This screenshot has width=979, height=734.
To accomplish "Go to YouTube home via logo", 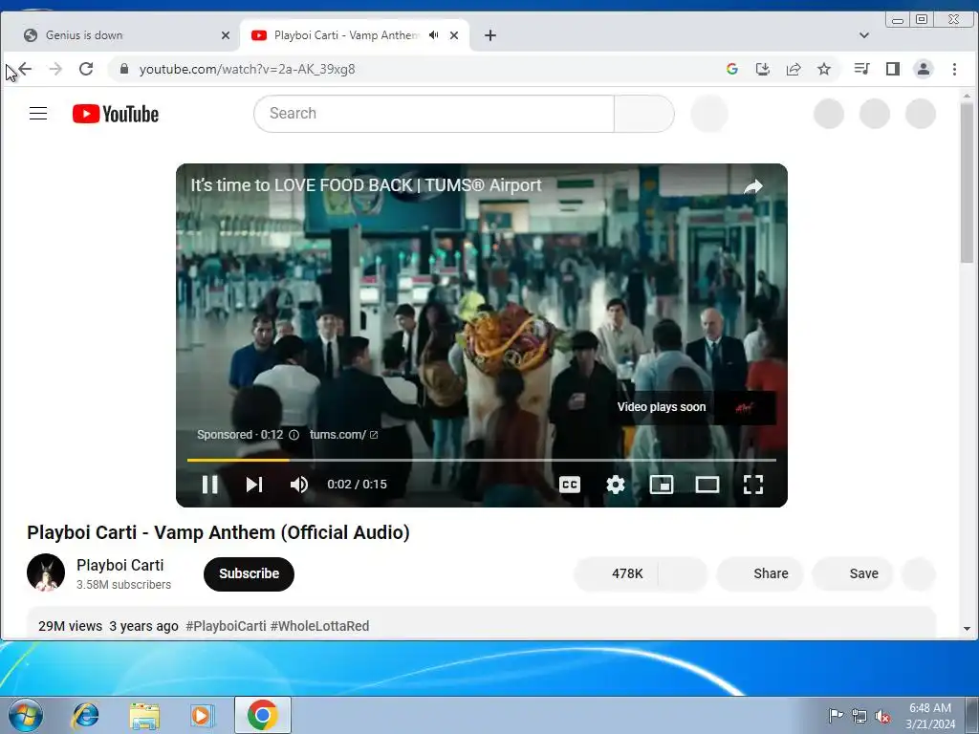I will pyautogui.click(x=116, y=114).
